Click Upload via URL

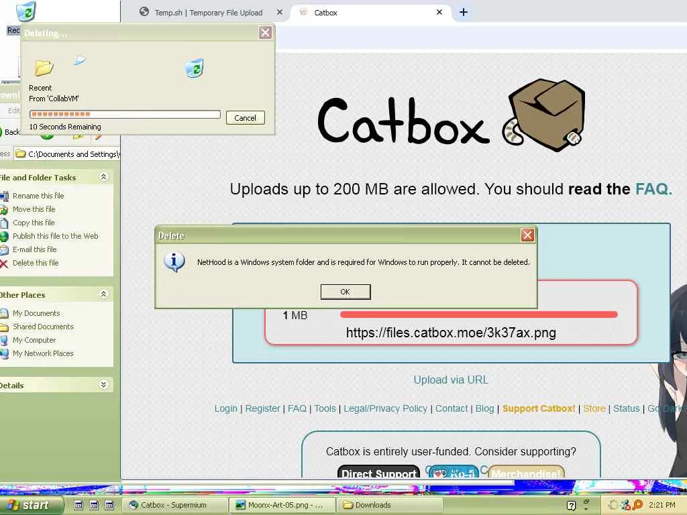pyautogui.click(x=451, y=380)
